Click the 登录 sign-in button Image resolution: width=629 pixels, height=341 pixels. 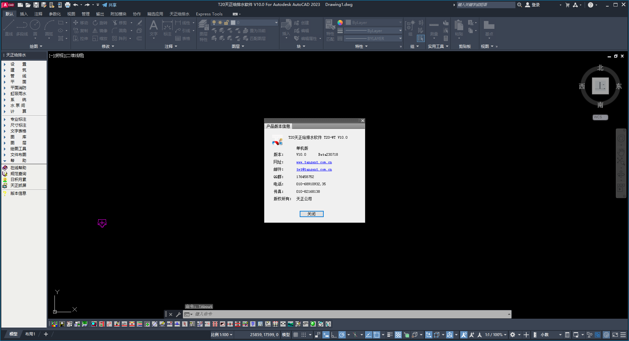[x=532, y=5]
